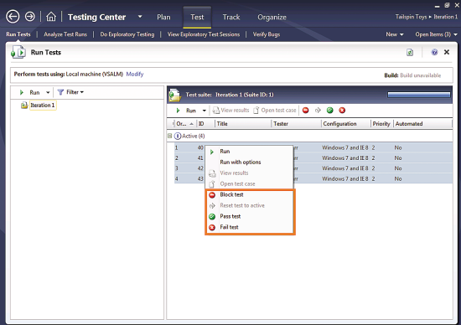Open the test list Run dropdown arrow
This screenshot has width=461, height=325.
coord(204,111)
